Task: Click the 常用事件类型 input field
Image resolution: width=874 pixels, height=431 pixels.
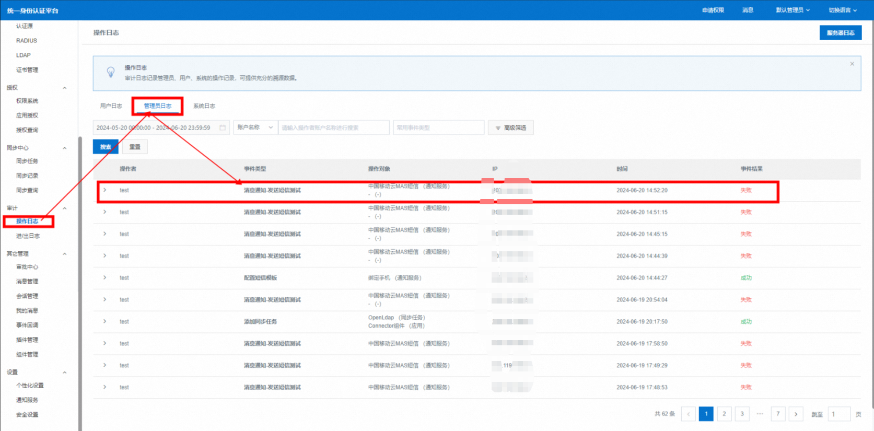Action: (438, 127)
